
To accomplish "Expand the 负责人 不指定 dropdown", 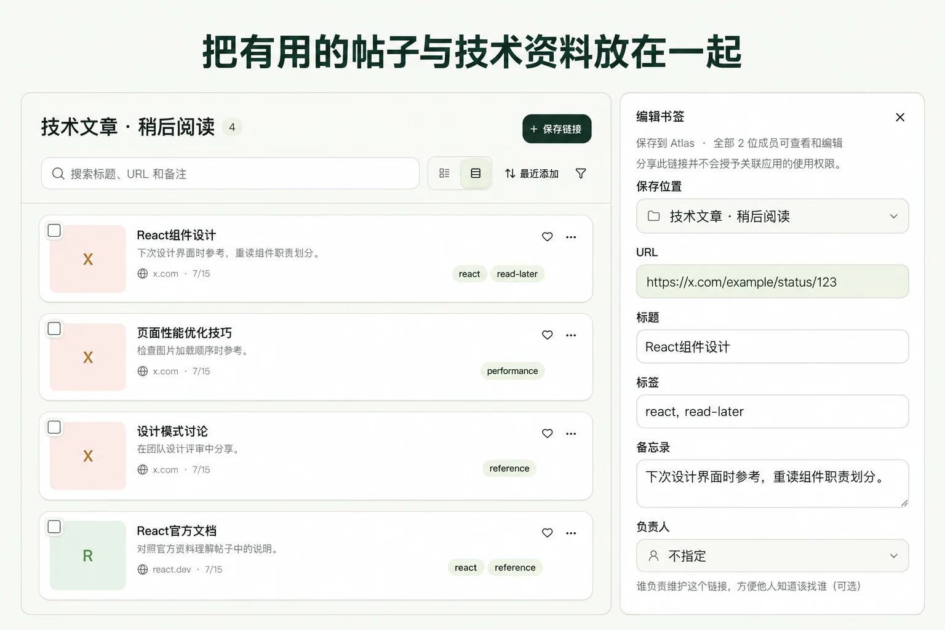I will click(x=772, y=556).
